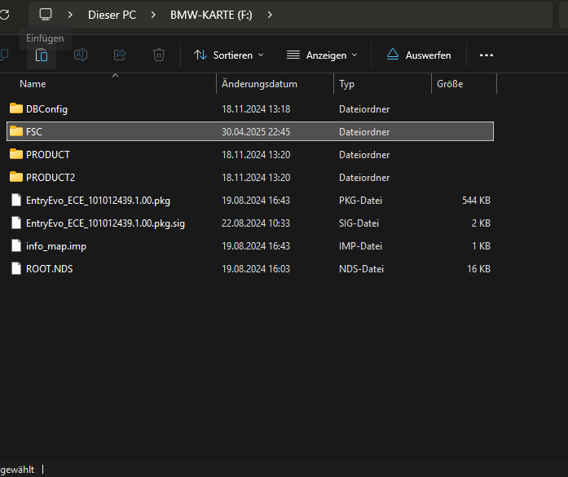Click the ROOT.NDS file icon
This screenshot has width=568, height=477.
click(x=16, y=268)
